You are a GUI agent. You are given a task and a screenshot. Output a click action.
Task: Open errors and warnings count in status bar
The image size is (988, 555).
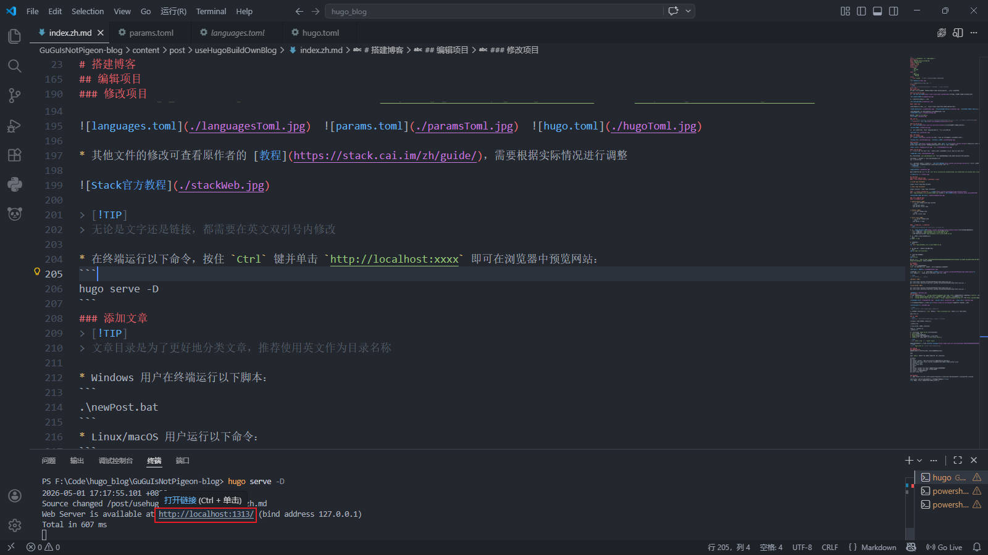coord(43,547)
